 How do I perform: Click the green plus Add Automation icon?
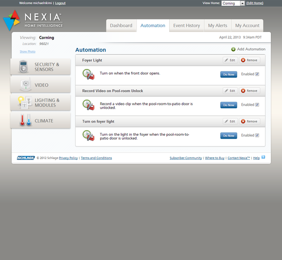[233, 49]
